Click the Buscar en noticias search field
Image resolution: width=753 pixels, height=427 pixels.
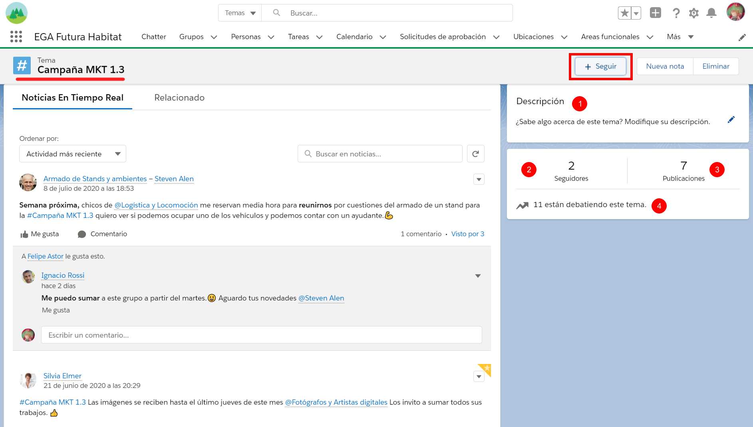pyautogui.click(x=380, y=154)
